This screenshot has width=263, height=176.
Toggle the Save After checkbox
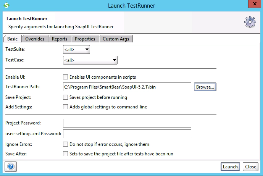[x=65, y=154]
